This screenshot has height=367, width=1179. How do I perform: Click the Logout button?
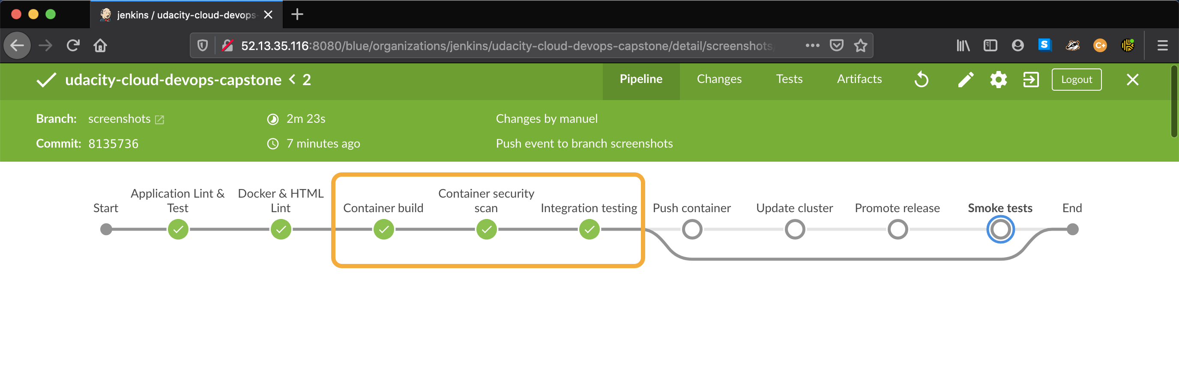point(1077,80)
